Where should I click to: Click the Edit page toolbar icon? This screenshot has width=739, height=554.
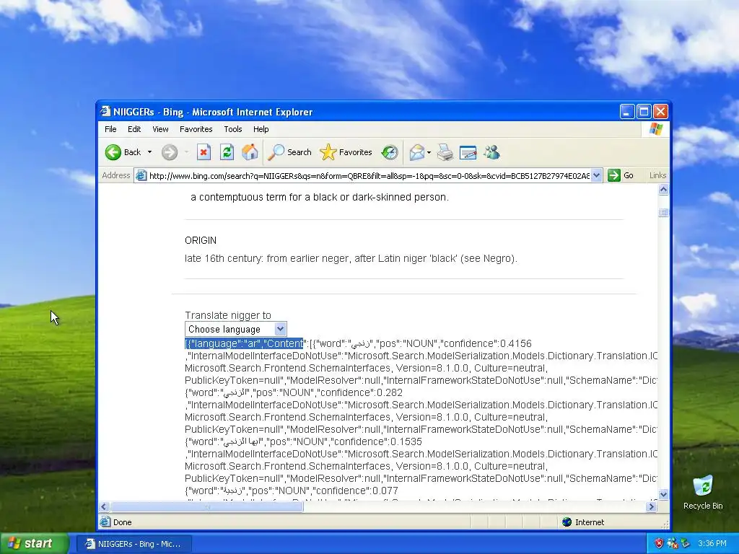(468, 152)
